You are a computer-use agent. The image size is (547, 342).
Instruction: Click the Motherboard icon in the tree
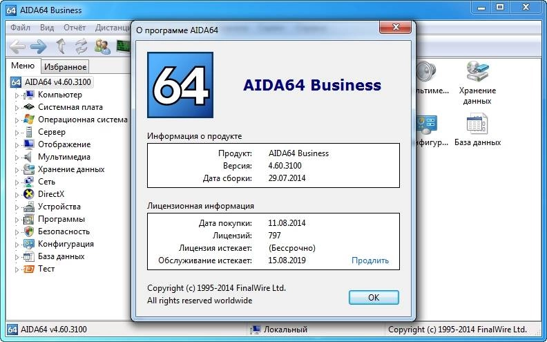28,107
